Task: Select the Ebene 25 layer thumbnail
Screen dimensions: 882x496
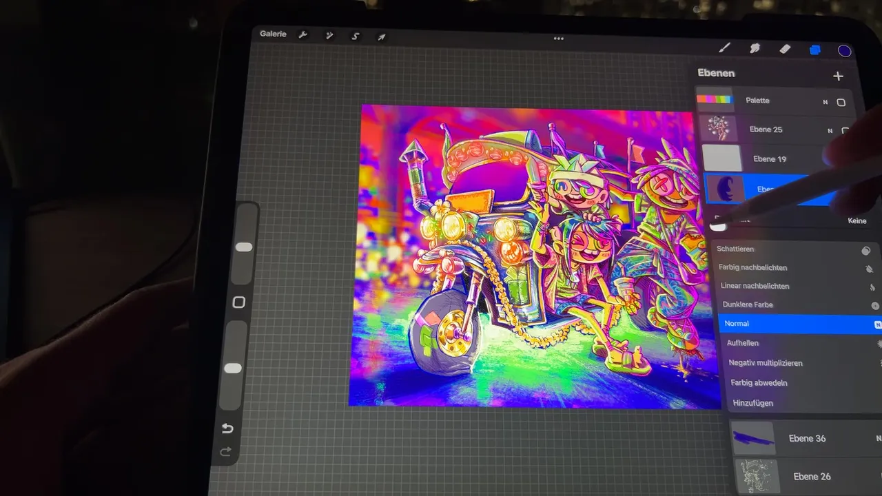Action: (x=718, y=129)
